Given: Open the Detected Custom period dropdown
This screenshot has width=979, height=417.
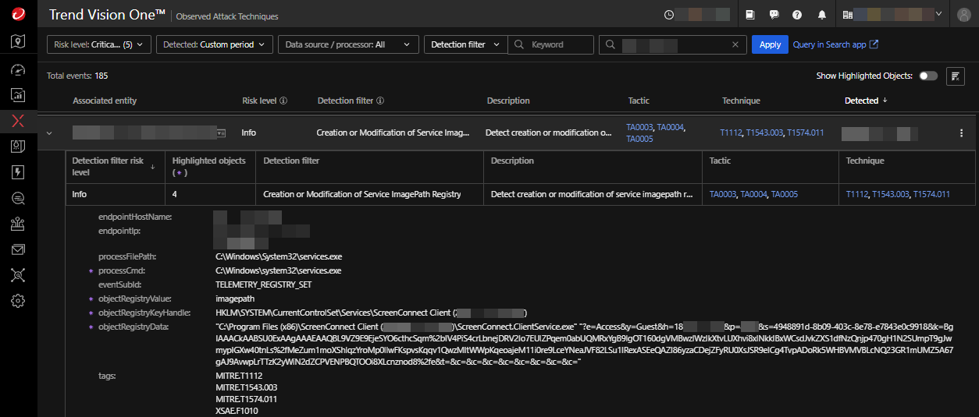Looking at the screenshot, I should (x=215, y=44).
